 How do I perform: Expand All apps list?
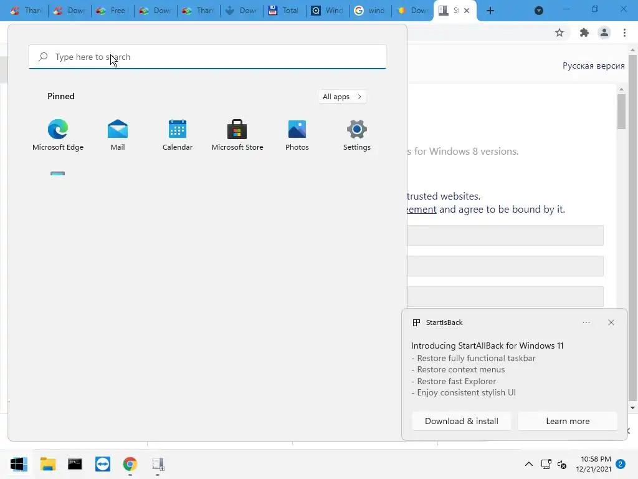[342, 97]
